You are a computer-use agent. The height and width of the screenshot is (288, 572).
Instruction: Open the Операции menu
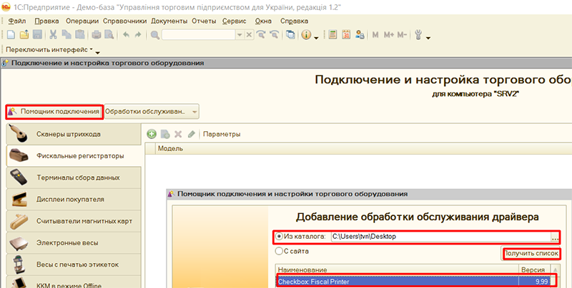coord(82,21)
